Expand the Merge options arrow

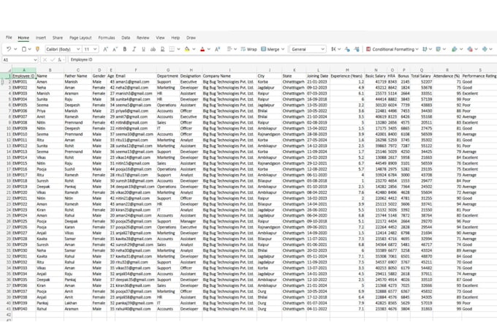tap(283, 49)
